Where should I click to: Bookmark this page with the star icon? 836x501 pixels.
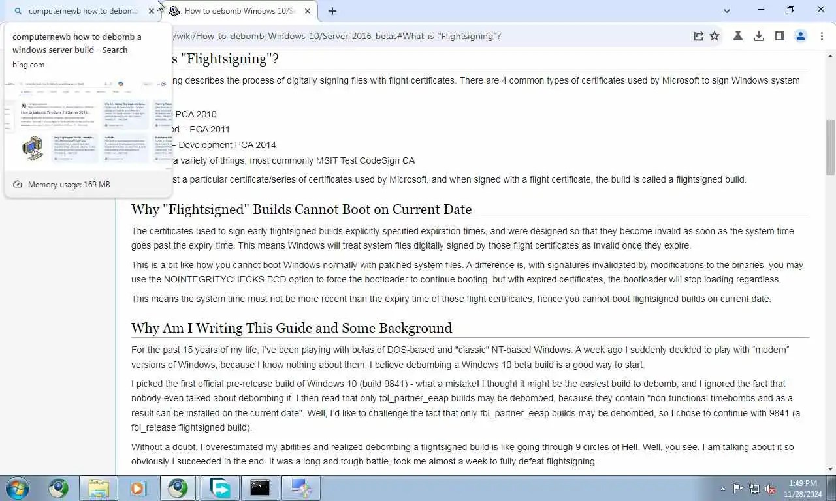tap(715, 36)
